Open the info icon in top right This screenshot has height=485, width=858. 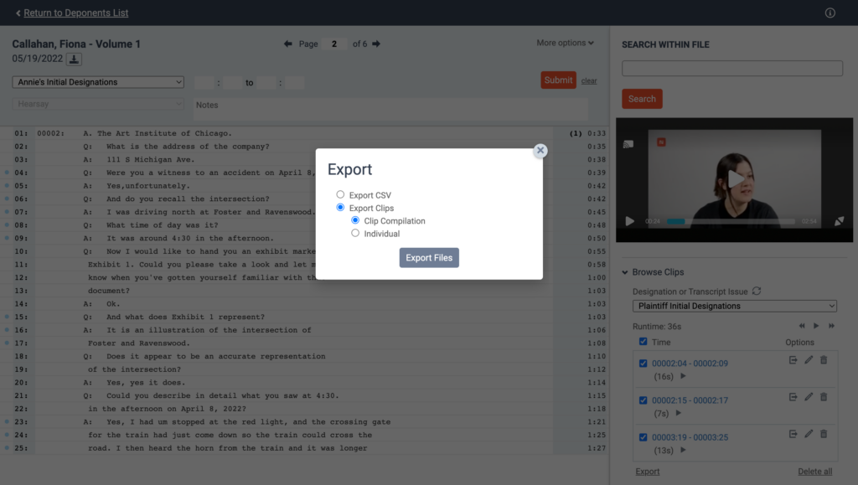[830, 13]
